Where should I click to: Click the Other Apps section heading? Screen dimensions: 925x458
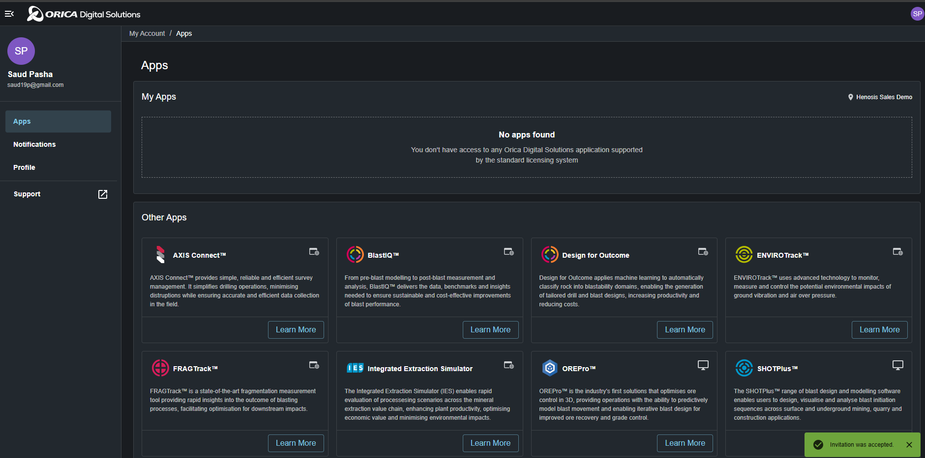pos(164,217)
